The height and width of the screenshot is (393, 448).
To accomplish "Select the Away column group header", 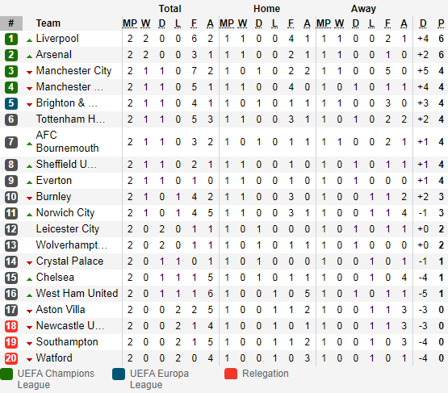I will point(363,9).
